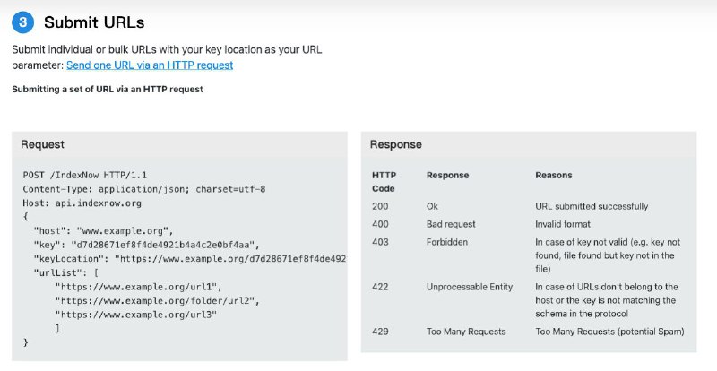Select the 'Too Many Requests' response cell

[x=466, y=332]
